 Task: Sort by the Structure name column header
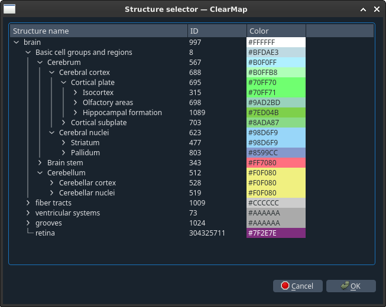[x=99, y=31]
